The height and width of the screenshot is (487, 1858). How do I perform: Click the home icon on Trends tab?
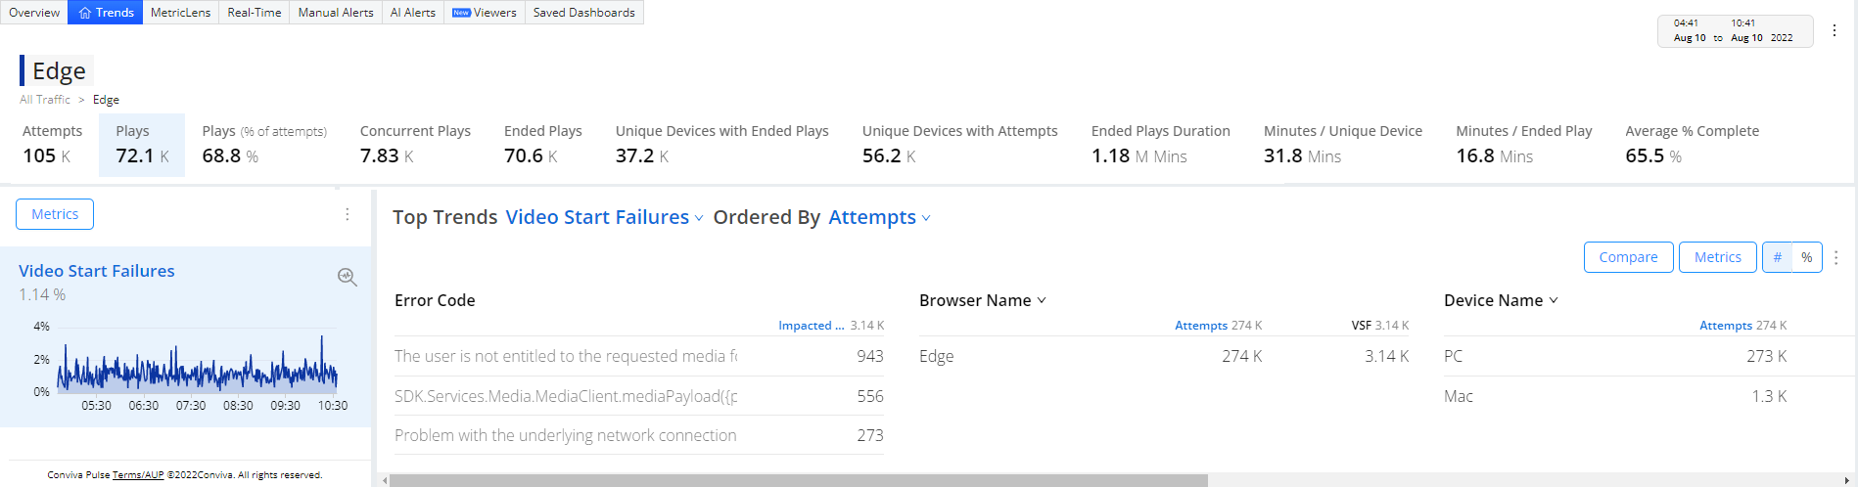(x=85, y=13)
